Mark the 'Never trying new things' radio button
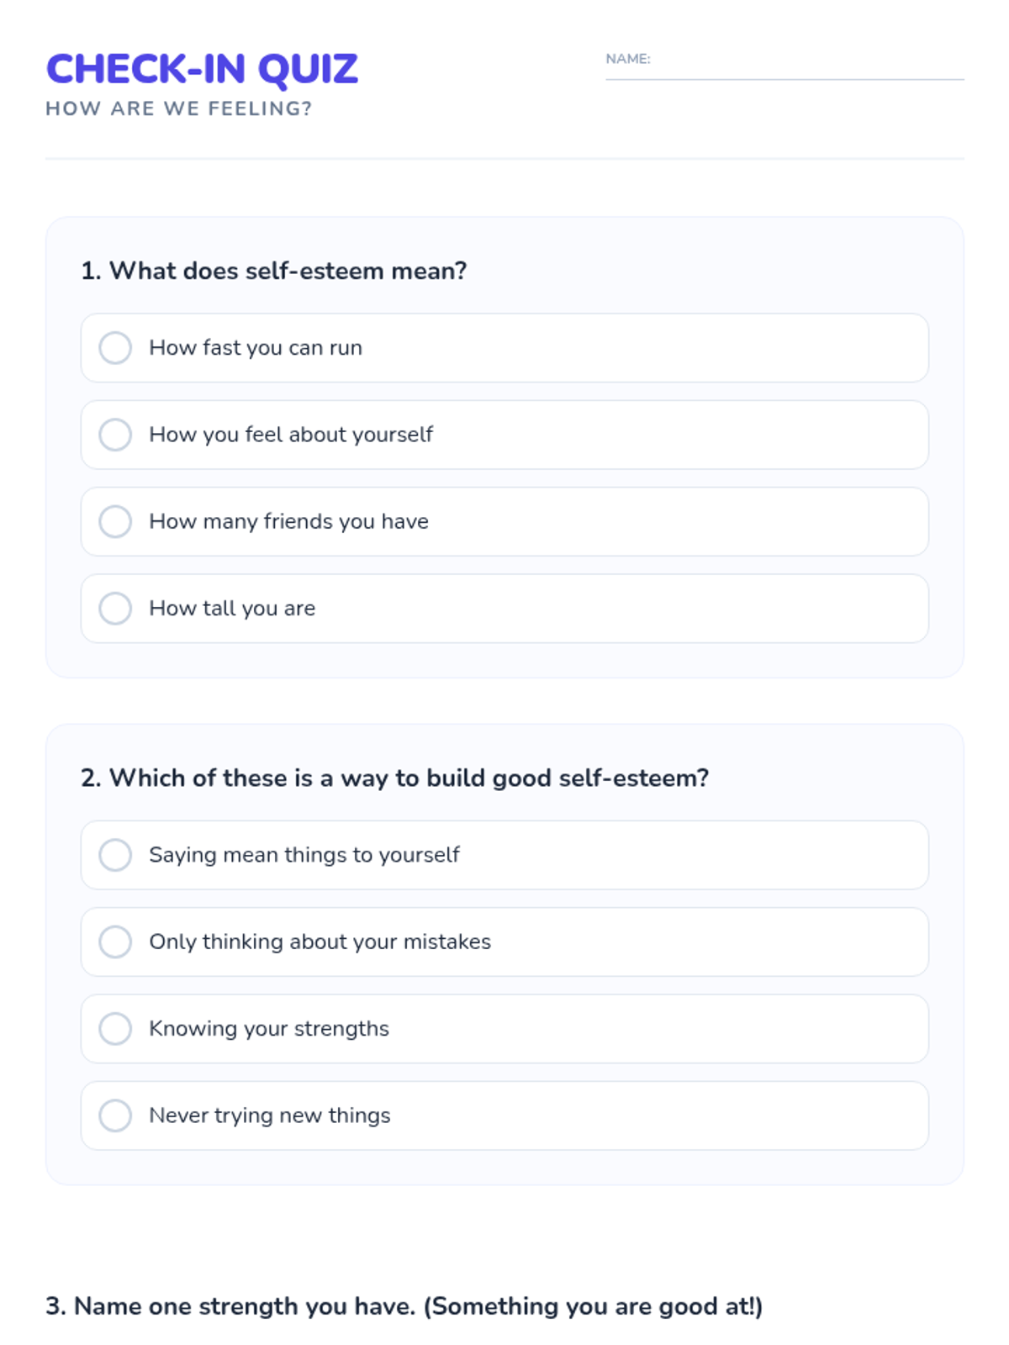This screenshot has width=1009, height=1345. coord(115,1116)
